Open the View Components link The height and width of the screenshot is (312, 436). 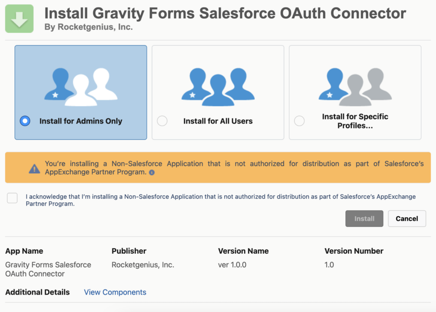coord(115,292)
